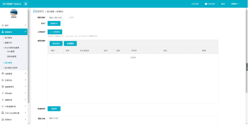The height and width of the screenshot is (125, 248).
Task: Click the 手机号 column header
Action: 134,51
